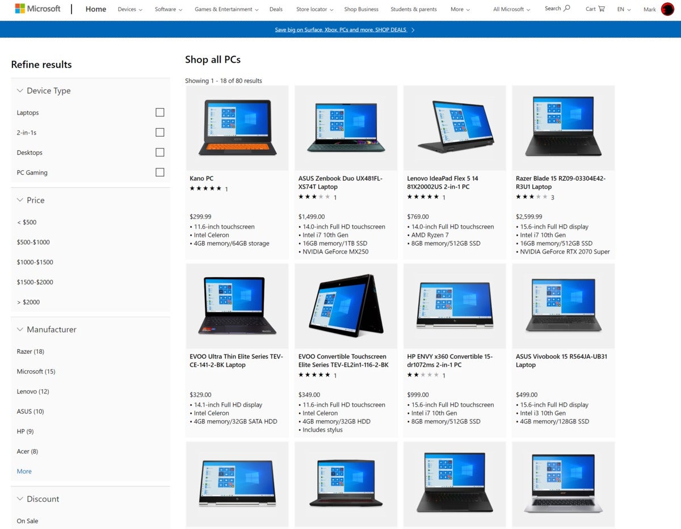Check the Desktops checkbox
681x529 pixels.
pyautogui.click(x=160, y=152)
